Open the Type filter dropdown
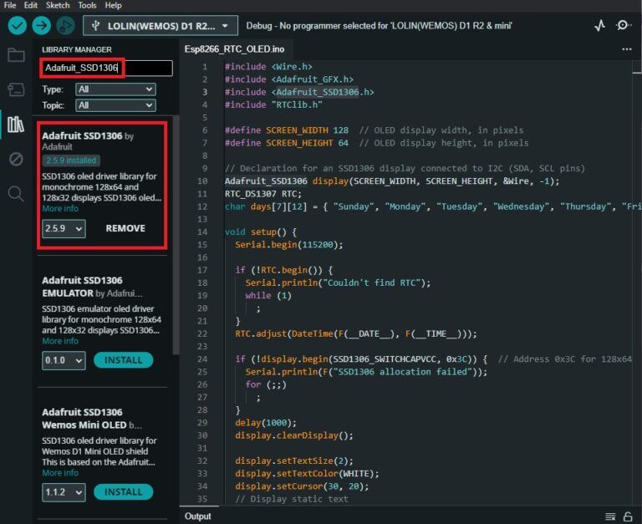Viewport: 642px width, 524px height. pos(115,89)
